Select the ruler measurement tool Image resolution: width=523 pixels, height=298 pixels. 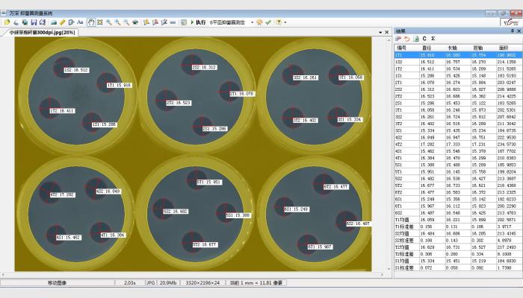pyautogui.click(x=62, y=22)
